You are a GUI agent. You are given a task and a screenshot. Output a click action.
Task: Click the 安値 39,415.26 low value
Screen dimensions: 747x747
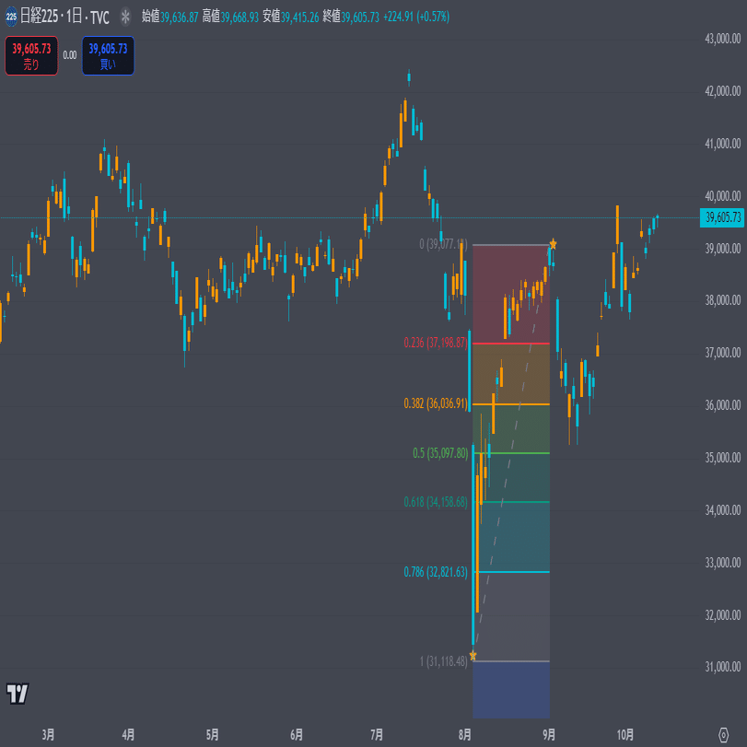[x=291, y=18]
